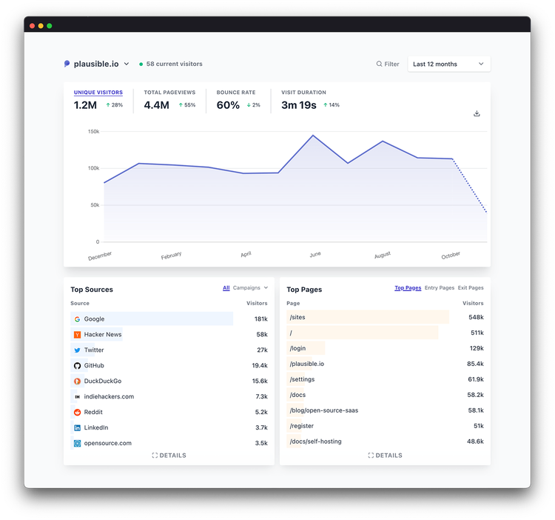Click the 58 current visitors indicator
This screenshot has width=555, height=520.
171,64
